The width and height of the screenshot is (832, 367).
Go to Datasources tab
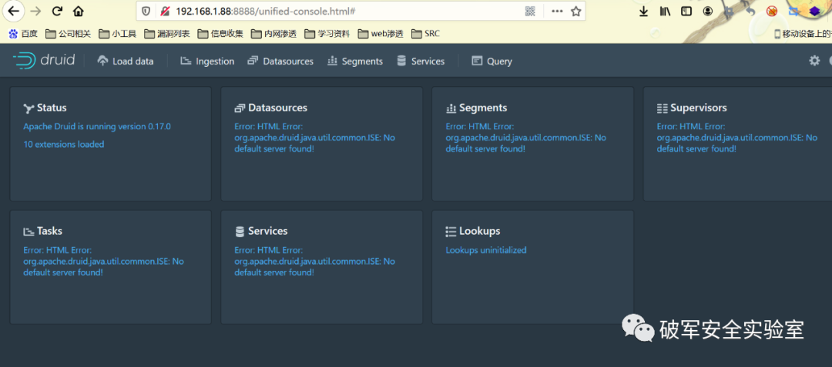tap(280, 61)
